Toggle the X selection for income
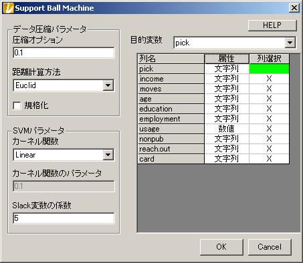 [x=269, y=79]
